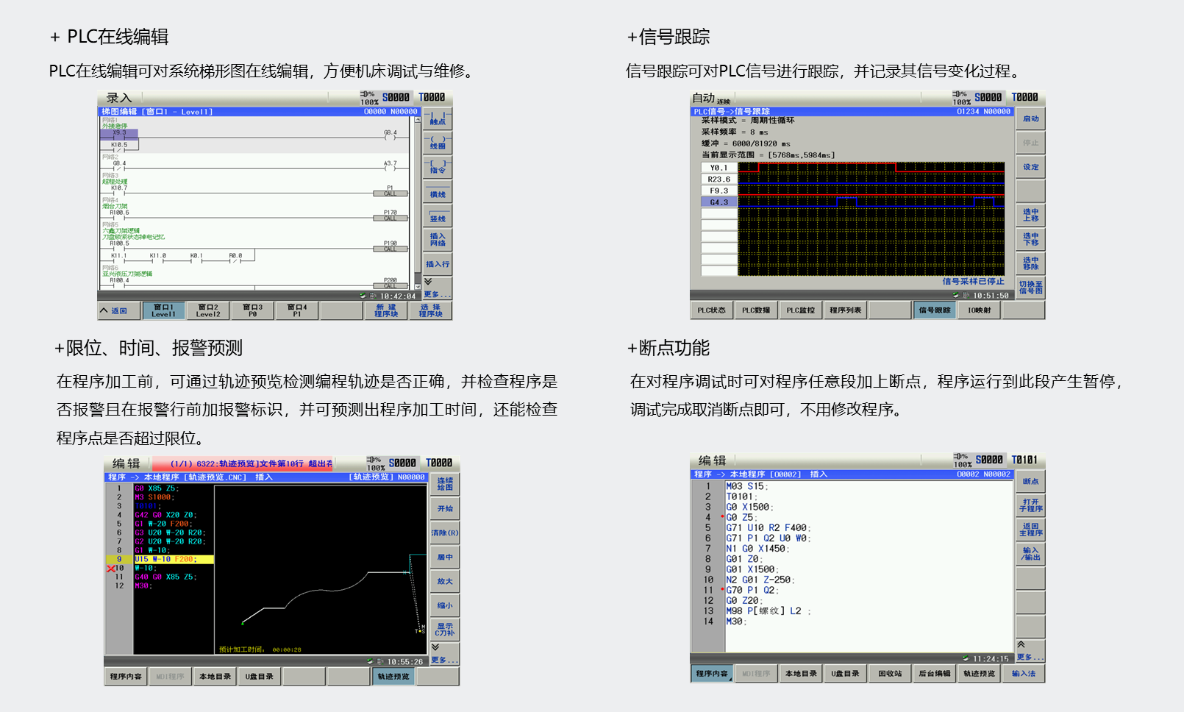Image resolution: width=1184 pixels, height=712 pixels.
Task: Select the 竖线 vertical line tool
Action: (x=438, y=218)
